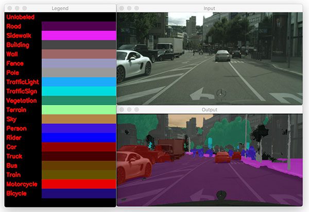This screenshot has height=212, width=309.
Task: Pick the Vegetation green swatch
Action: [79, 101]
